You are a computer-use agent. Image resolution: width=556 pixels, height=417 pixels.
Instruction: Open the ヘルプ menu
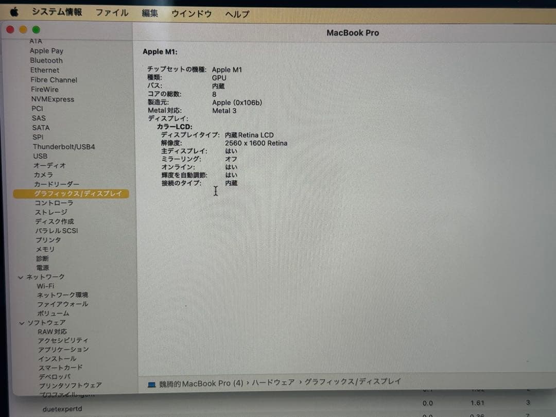tap(237, 14)
